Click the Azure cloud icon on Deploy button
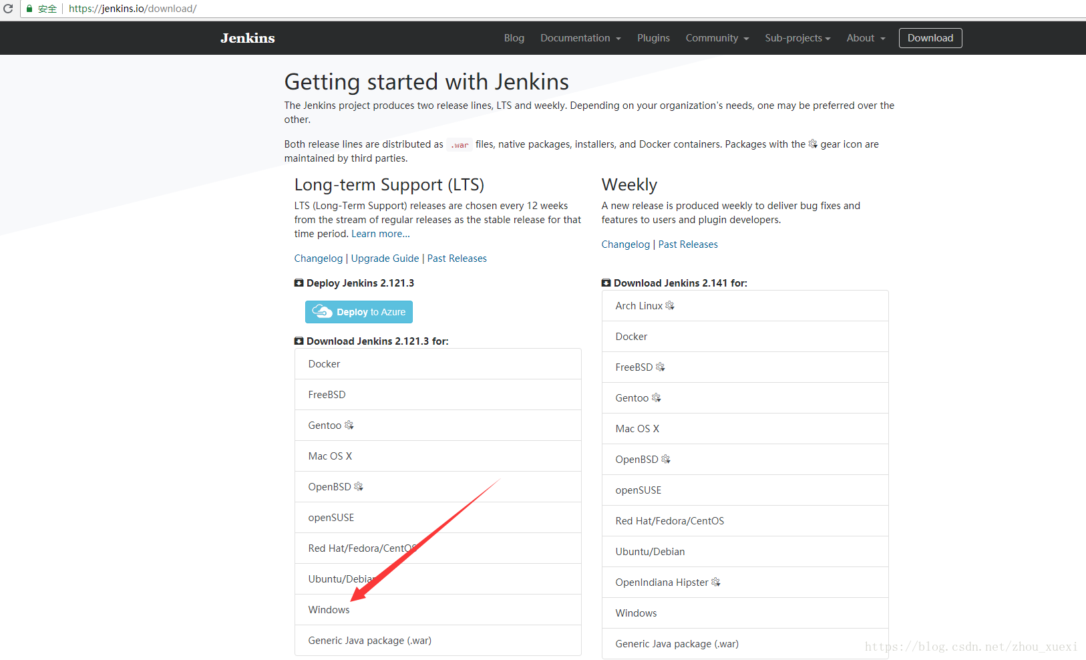 (322, 311)
